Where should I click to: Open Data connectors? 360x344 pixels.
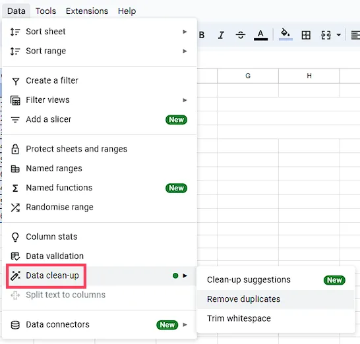[100, 324]
